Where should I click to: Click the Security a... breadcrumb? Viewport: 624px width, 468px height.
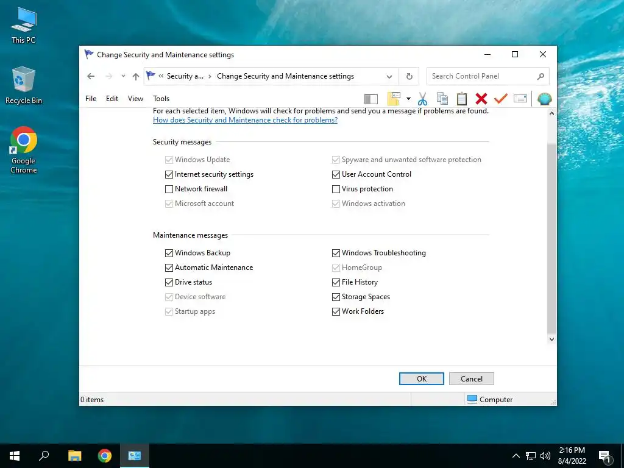[x=185, y=76]
